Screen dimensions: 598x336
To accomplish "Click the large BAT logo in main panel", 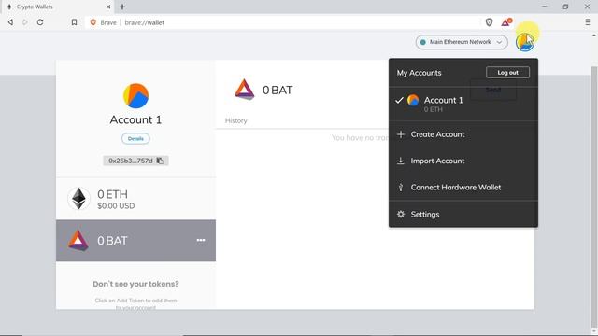I will [244, 90].
